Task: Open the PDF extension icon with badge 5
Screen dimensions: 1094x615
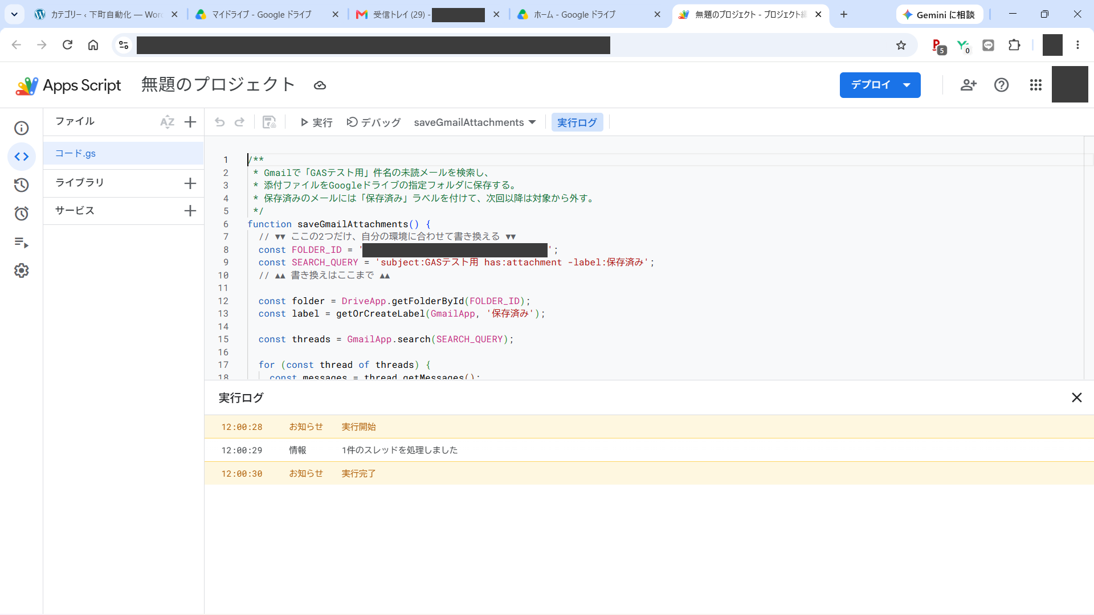Action: (938, 46)
